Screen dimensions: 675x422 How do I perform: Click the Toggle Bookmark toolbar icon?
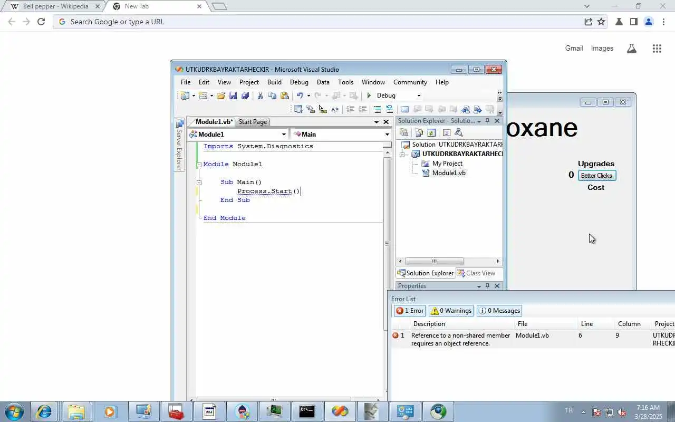[405, 109]
